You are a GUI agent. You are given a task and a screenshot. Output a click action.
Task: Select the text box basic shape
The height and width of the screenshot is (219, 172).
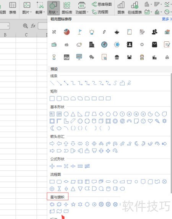[52, 114]
